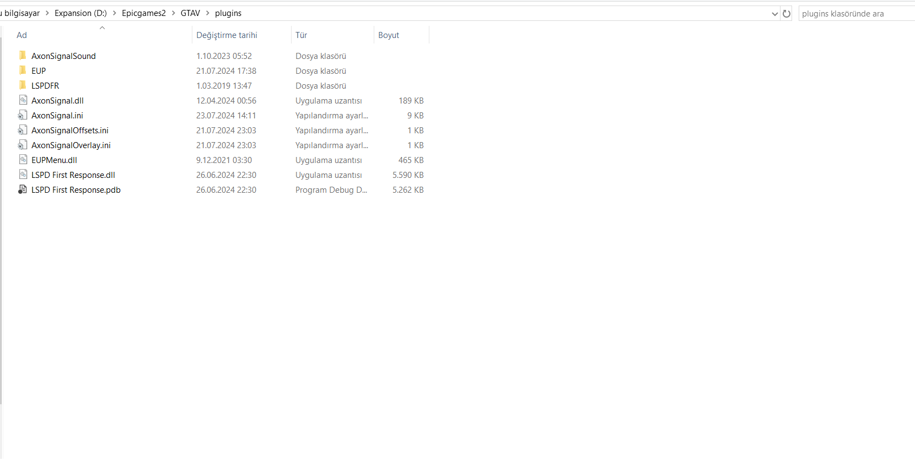Click the 5.590 KB size value
The width and height of the screenshot is (915, 472).
pos(408,175)
